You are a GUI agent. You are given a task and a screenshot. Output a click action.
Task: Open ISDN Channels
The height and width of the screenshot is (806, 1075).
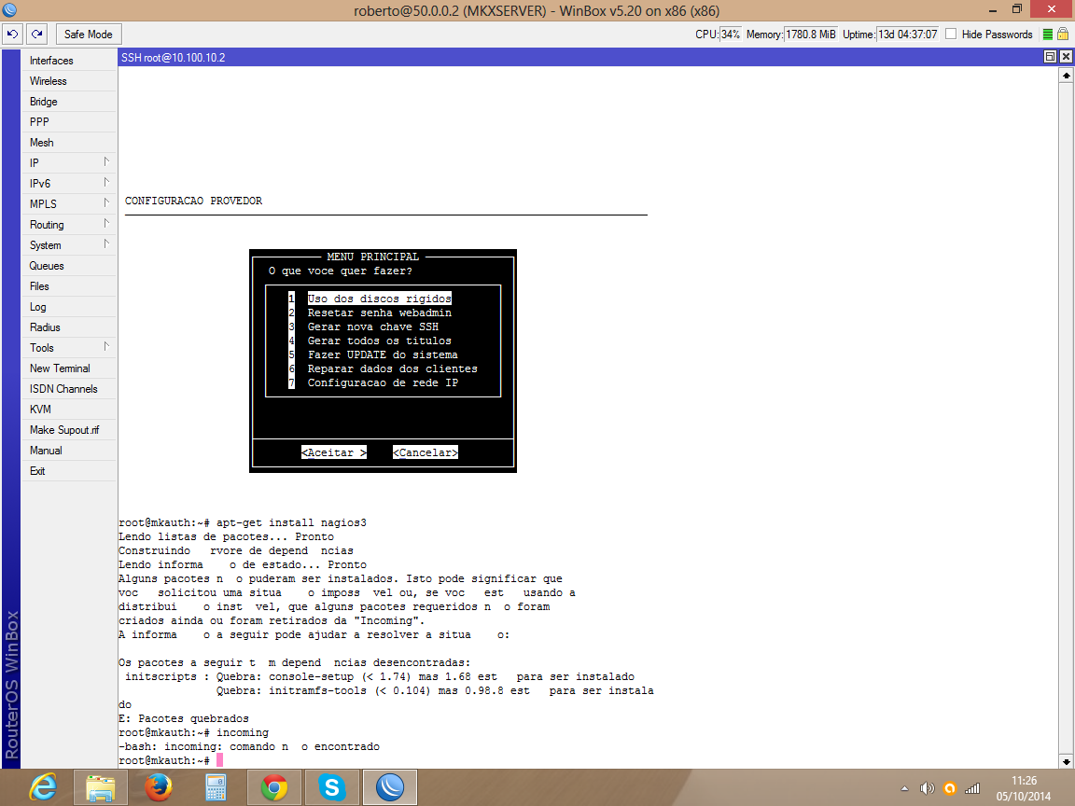coord(68,389)
